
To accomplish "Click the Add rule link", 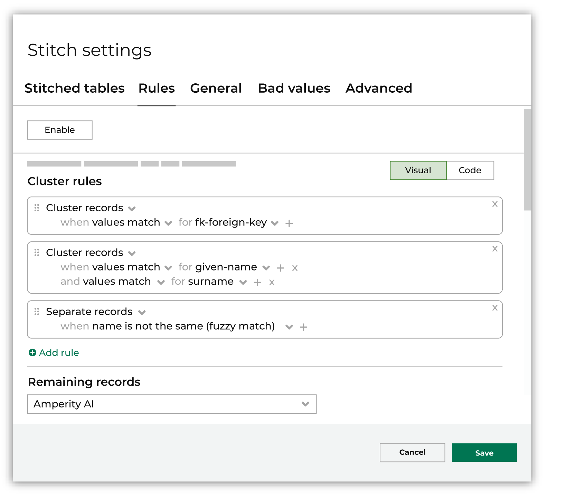I will point(54,353).
